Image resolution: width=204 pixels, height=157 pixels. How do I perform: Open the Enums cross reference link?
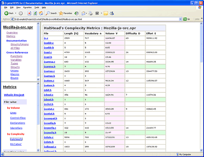pyautogui.click(x=14, y=78)
